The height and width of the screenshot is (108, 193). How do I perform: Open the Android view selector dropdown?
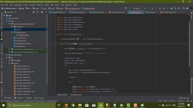pyautogui.click(x=10, y=12)
